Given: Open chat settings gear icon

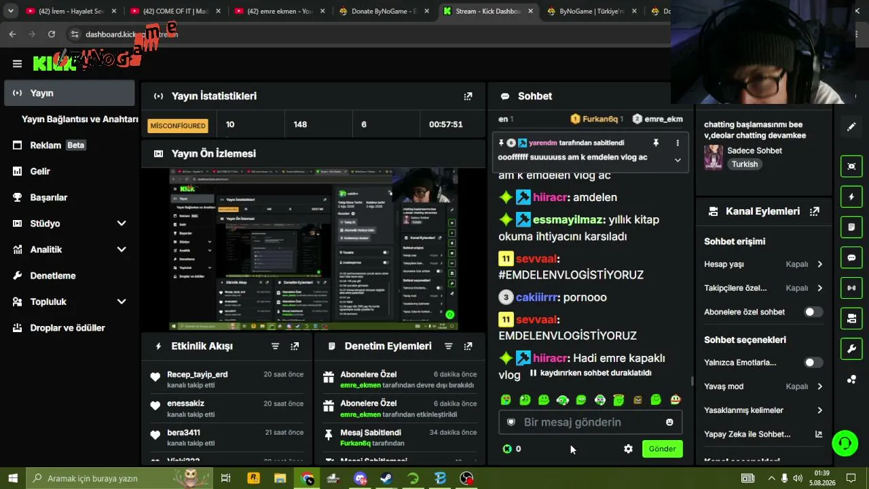Looking at the screenshot, I should tap(628, 449).
